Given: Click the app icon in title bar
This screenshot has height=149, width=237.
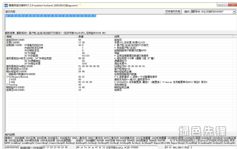Looking at the screenshot, I should (6, 6).
